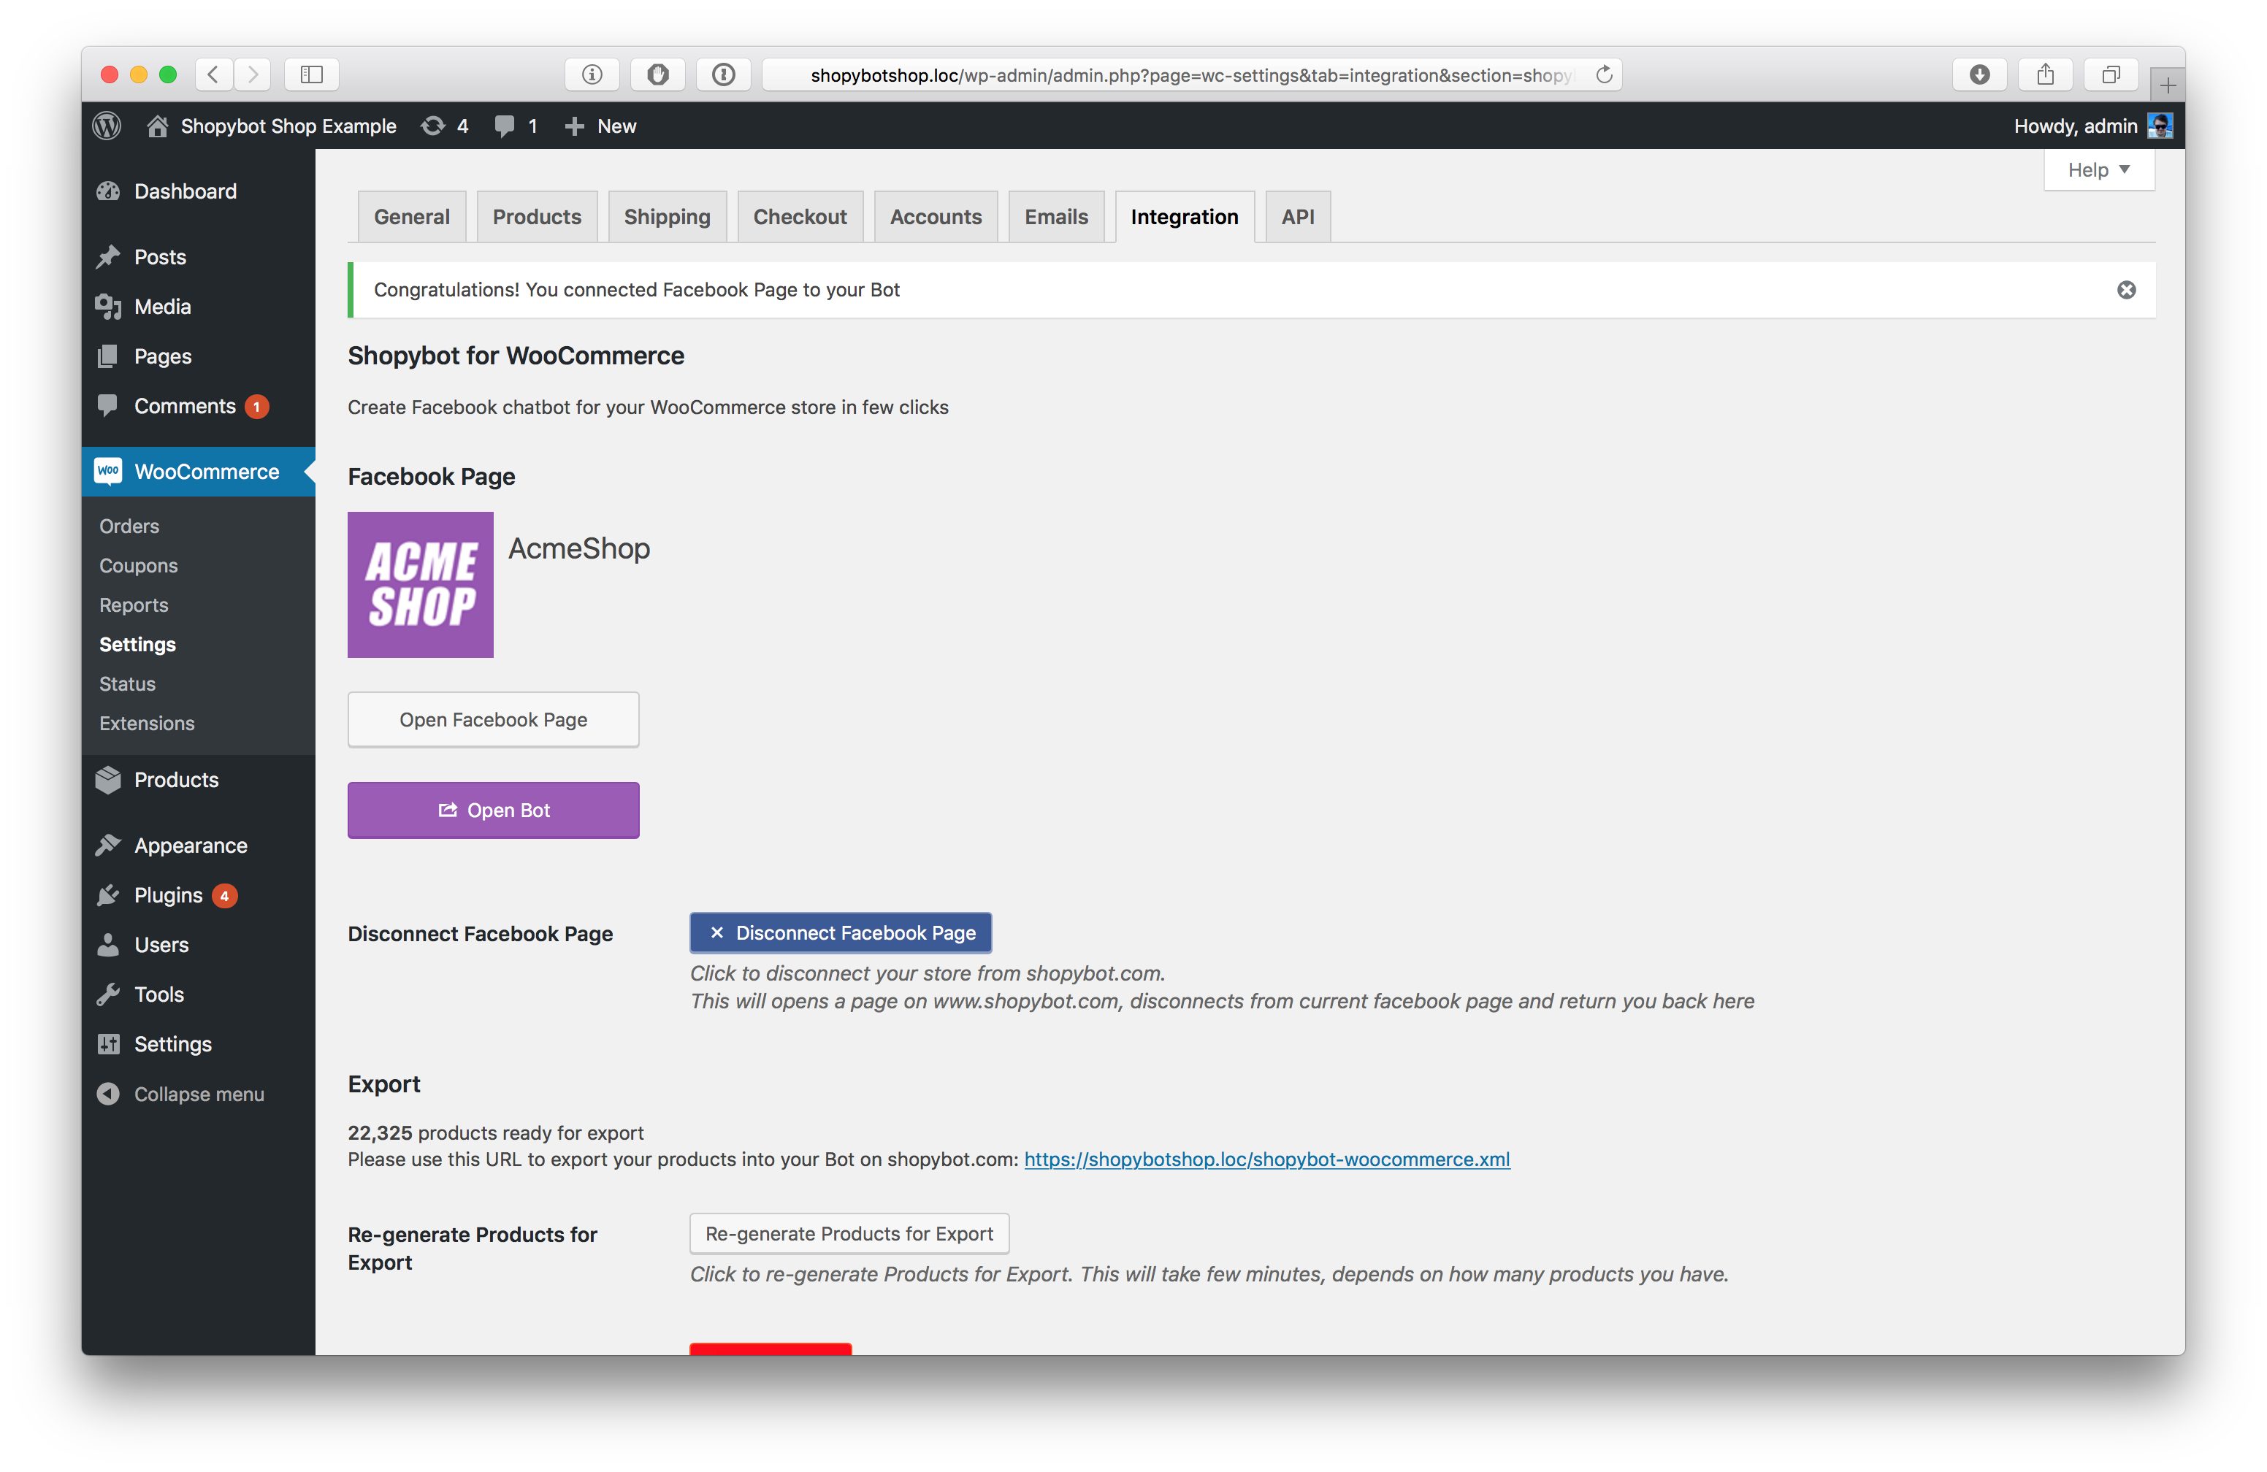The image size is (2267, 1472).
Task: Show all tabs overview icon
Action: point(2111,74)
